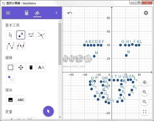Viewport: 154px width, 121px height.
Task: Click point F on the graph
Action: [101, 45]
